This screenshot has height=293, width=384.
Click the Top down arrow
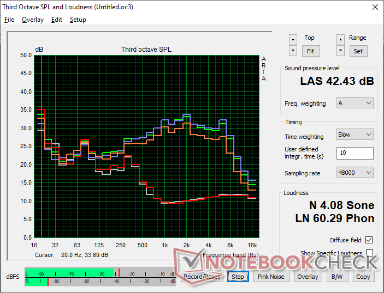pyautogui.click(x=293, y=51)
